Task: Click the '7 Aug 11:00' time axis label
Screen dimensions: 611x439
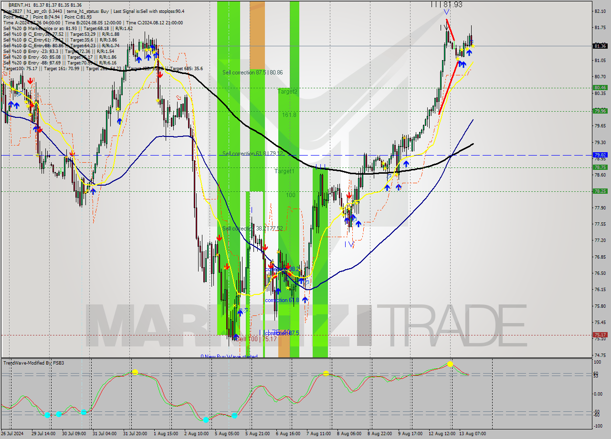Action: 318,433
